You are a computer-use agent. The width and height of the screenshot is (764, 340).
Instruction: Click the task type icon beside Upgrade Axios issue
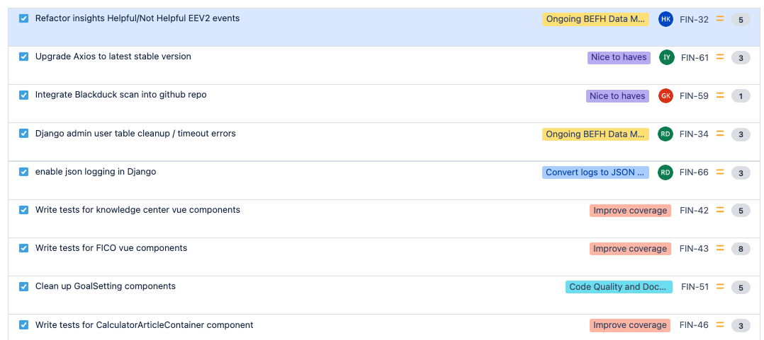[23, 57]
